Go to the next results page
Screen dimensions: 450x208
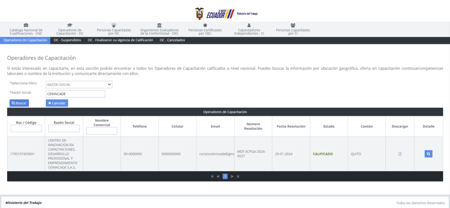click(x=232, y=176)
